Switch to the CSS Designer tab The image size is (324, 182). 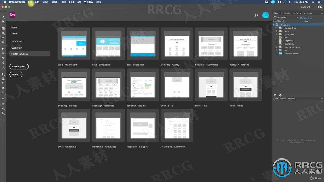click(x=306, y=13)
